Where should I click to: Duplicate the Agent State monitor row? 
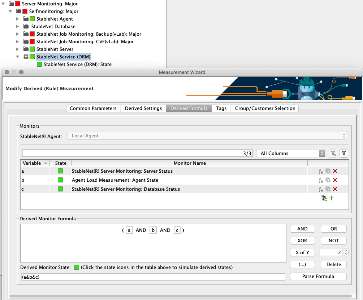coord(328,180)
